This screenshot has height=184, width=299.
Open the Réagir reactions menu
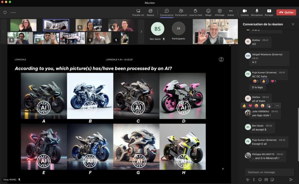coord(208,12)
